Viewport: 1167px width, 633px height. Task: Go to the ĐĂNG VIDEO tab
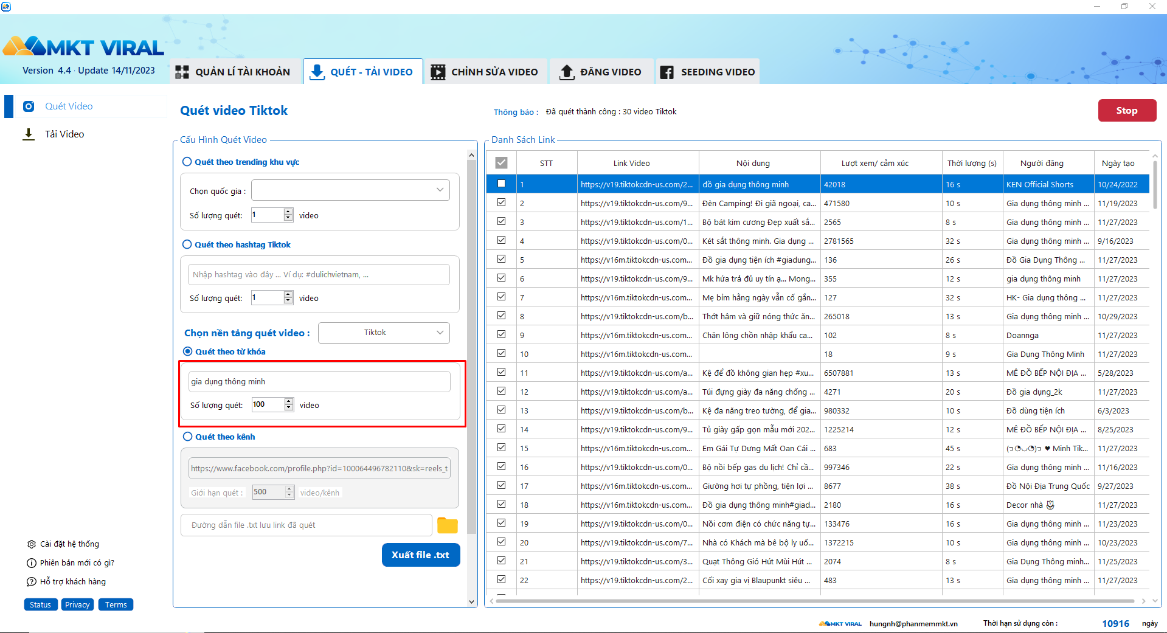[601, 72]
